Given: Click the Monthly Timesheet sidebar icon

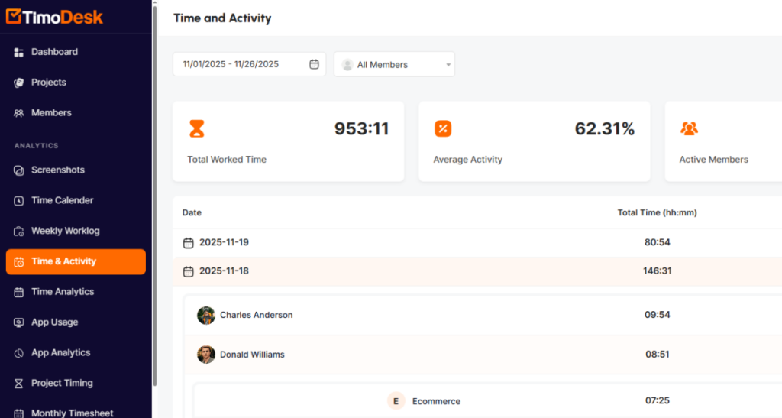Looking at the screenshot, I should 19,413.
